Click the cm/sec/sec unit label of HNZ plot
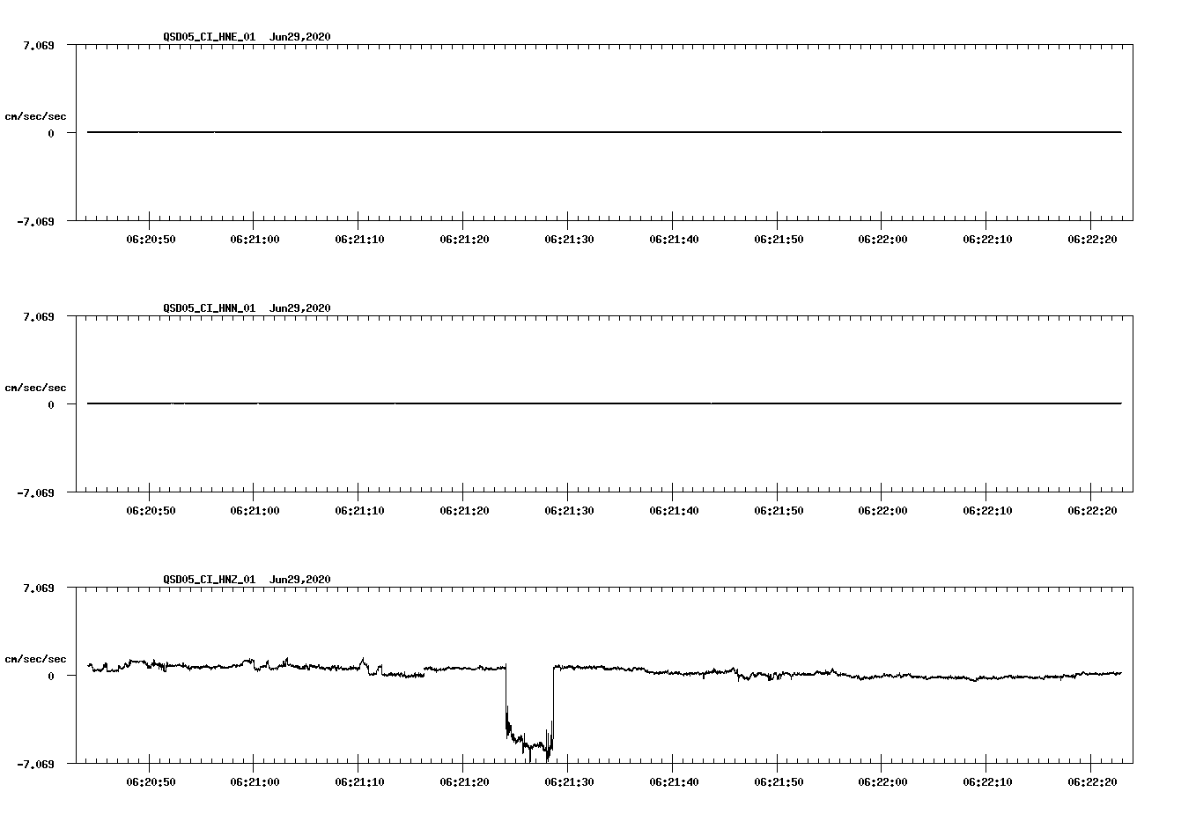The width and height of the screenshot is (1196, 814). tap(35, 659)
